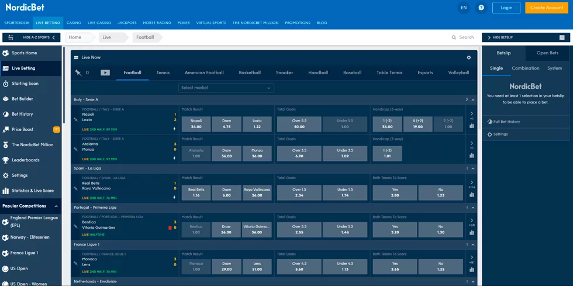Click the search magnifier icon
This screenshot has height=286, width=573.
[454, 37]
